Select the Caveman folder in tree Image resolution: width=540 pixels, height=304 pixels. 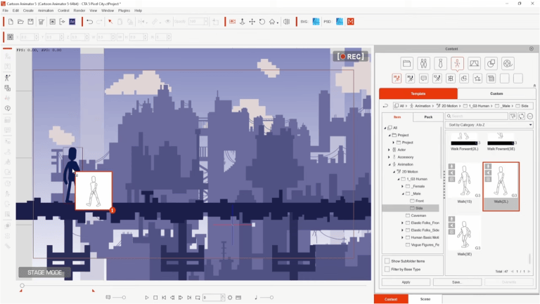[x=418, y=216]
